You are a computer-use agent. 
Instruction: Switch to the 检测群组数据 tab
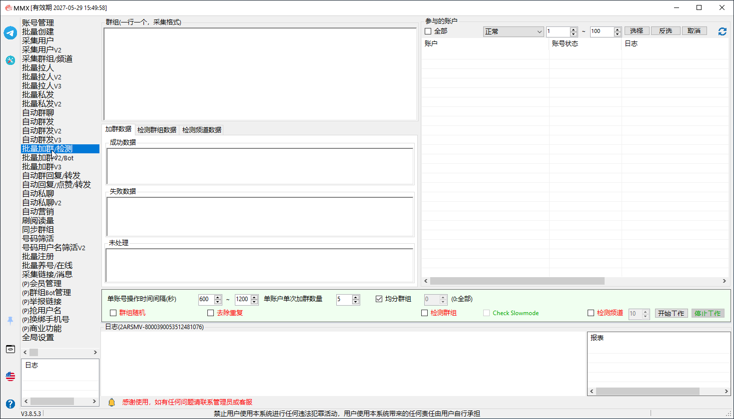pyautogui.click(x=157, y=130)
